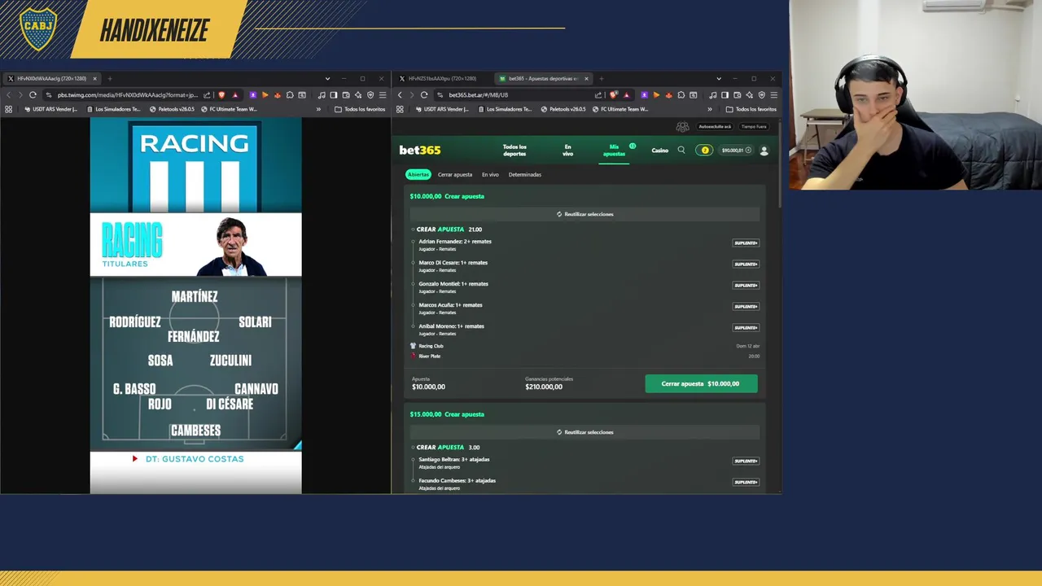The height and width of the screenshot is (586, 1042).
Task: Open the apps grid icon in the left bookmarks bar
Action: tap(8, 109)
